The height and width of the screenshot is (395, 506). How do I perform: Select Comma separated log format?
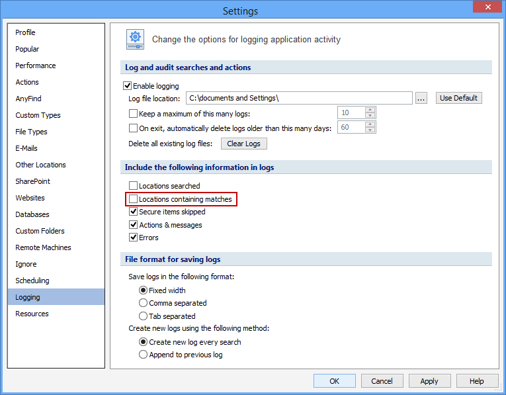[x=144, y=303]
